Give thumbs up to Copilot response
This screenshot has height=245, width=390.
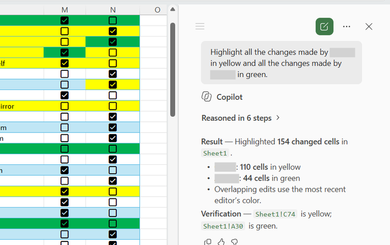coord(221,242)
